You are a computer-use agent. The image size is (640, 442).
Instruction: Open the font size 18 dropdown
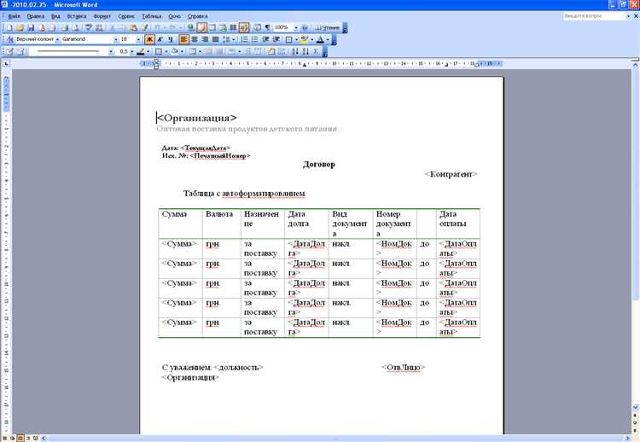tap(138, 39)
